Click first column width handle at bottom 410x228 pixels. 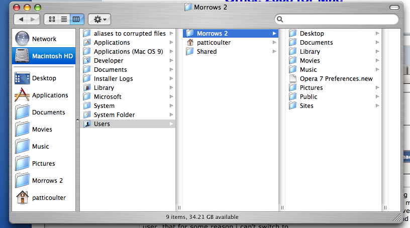pos(179,207)
